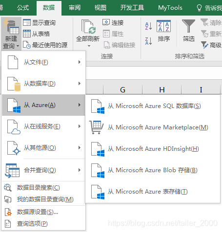The width and height of the screenshot is (222, 232).
Task: Choose 从 Microsoft Azure SQL 数据库(S)
Action: [x=153, y=106]
